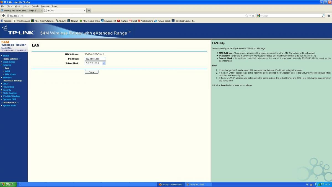The width and height of the screenshot is (332, 187).
Task: Select the LAN link in sidebar
Action: pos(7,68)
